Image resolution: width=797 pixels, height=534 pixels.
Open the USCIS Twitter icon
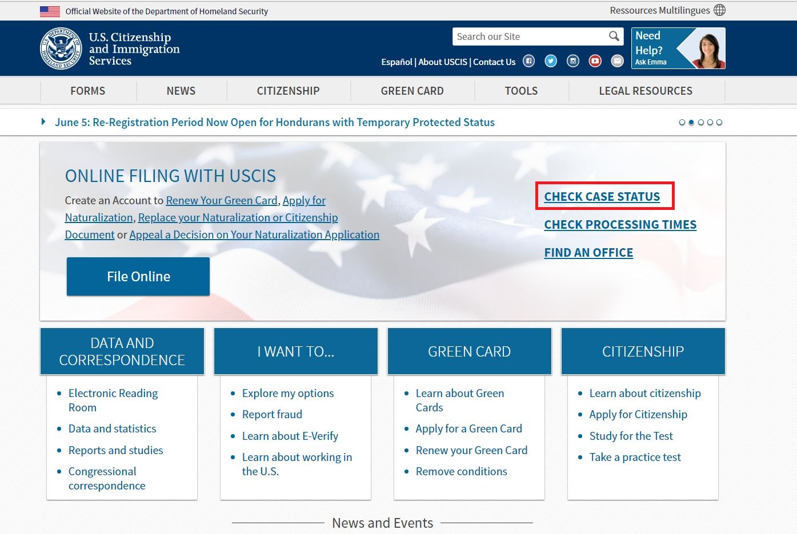click(x=551, y=61)
